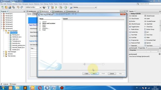Click the Debug Project toolbar icon
The height and width of the screenshot is (90, 161).
(x=61, y=7)
